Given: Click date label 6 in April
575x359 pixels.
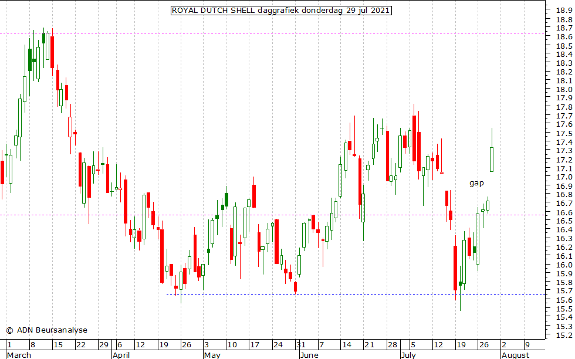Looking at the screenshot, I should (x=119, y=345).
